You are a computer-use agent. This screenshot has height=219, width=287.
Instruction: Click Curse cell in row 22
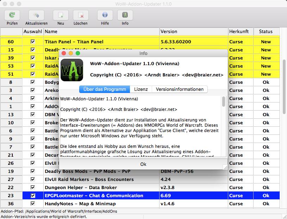[241, 187]
